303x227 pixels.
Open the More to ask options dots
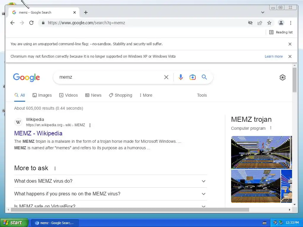[x=55, y=168]
